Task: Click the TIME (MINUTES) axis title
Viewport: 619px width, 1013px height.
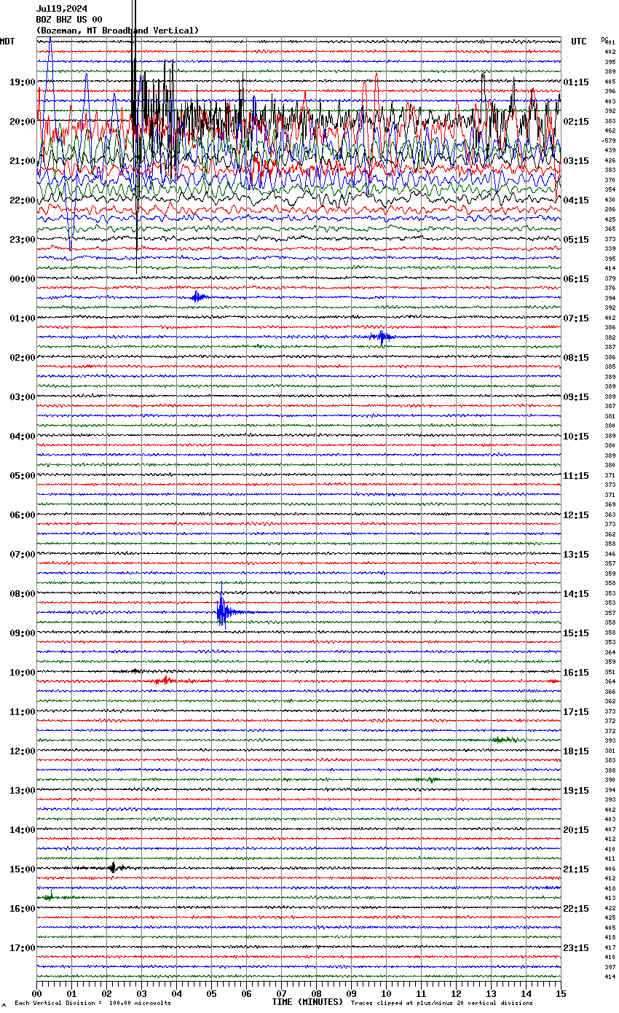Action: (x=307, y=1002)
